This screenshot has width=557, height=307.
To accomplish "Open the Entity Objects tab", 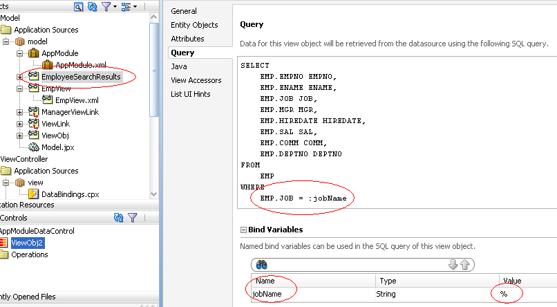I will [194, 25].
